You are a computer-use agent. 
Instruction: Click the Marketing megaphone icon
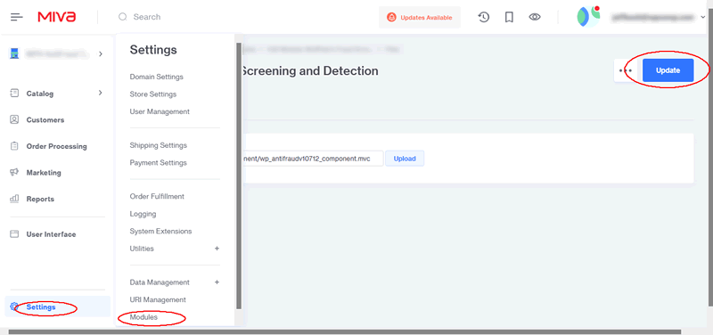click(x=14, y=173)
